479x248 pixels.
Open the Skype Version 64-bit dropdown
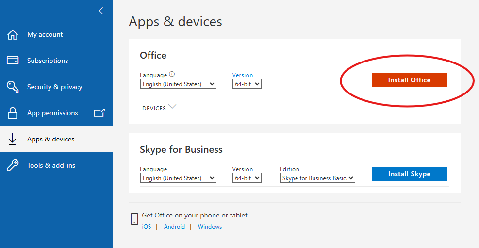(247, 178)
